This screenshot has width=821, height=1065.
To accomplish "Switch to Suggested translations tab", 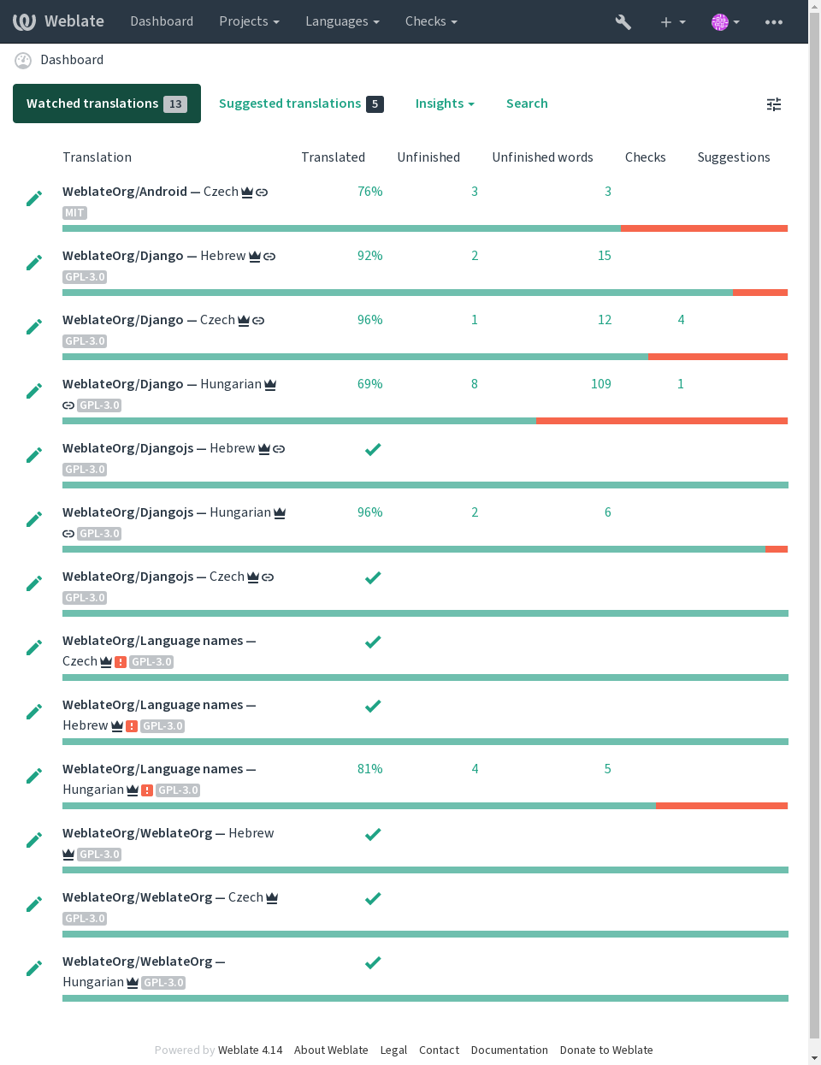I will (x=301, y=104).
